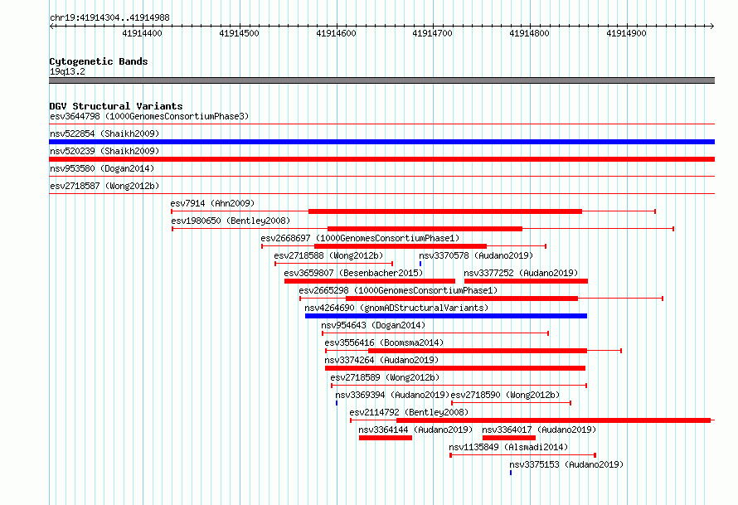Select the nsv3374264 (Audano2019) red bar
This screenshot has width=738, height=505.
point(455,368)
